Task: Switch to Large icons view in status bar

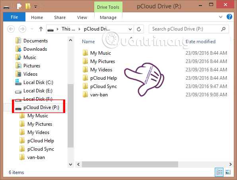Action: click(228, 172)
